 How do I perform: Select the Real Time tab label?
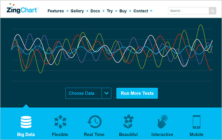(94, 134)
